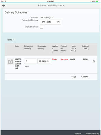Click the Requested Quantity column header
Viewport: 101px width, 135px height.
tap(29, 47)
